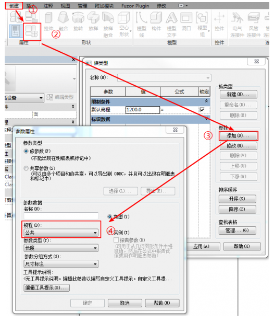
Task: Open the 规程 discipline dropdown
Action: point(61,233)
